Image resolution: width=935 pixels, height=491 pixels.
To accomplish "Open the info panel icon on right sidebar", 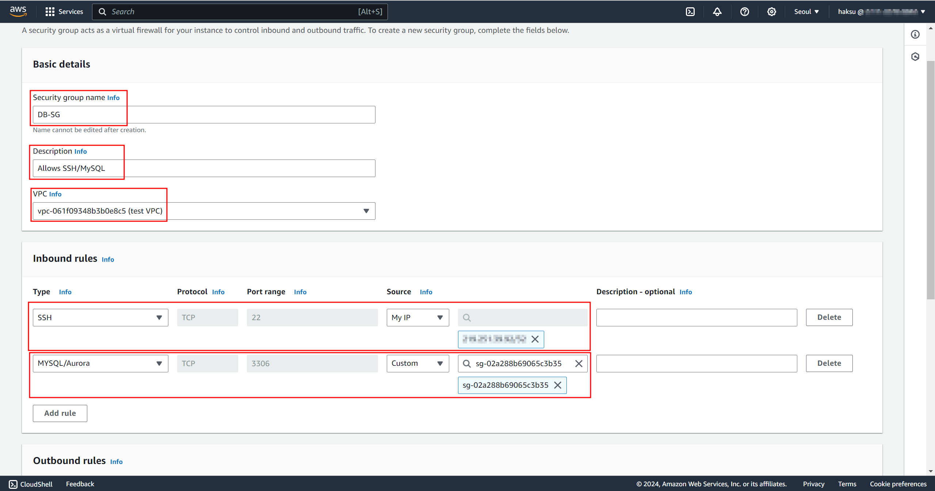I will click(915, 34).
